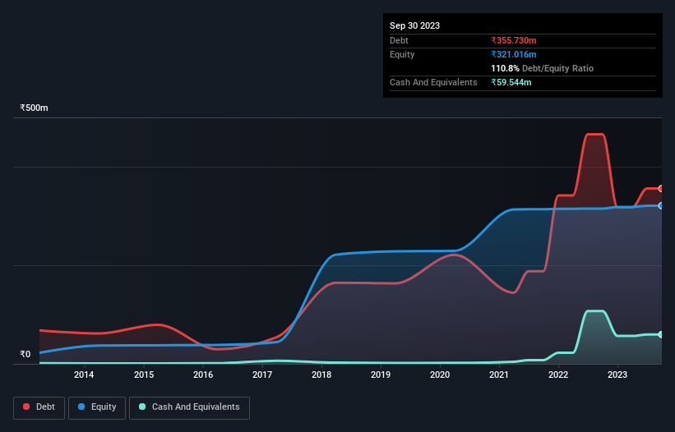This screenshot has height=432, width=675.
Task: Toggle the Equity series legend button
Action: tap(97, 407)
